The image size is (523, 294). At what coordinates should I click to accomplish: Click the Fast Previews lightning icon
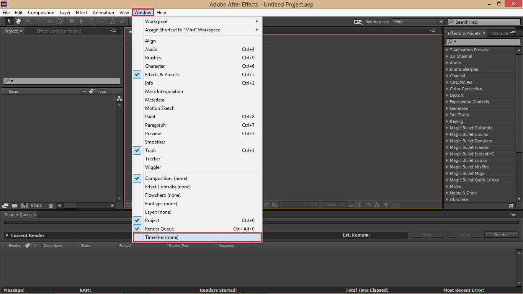pyautogui.click(x=360, y=205)
